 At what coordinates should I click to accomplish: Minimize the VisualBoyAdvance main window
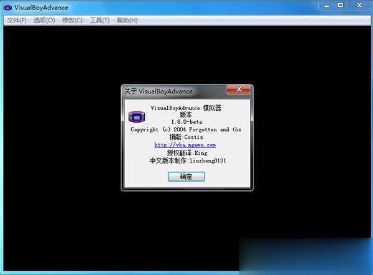coord(326,5)
